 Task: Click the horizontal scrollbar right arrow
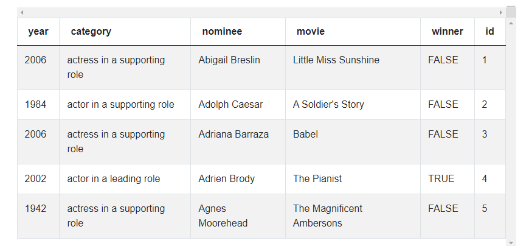[x=501, y=12]
